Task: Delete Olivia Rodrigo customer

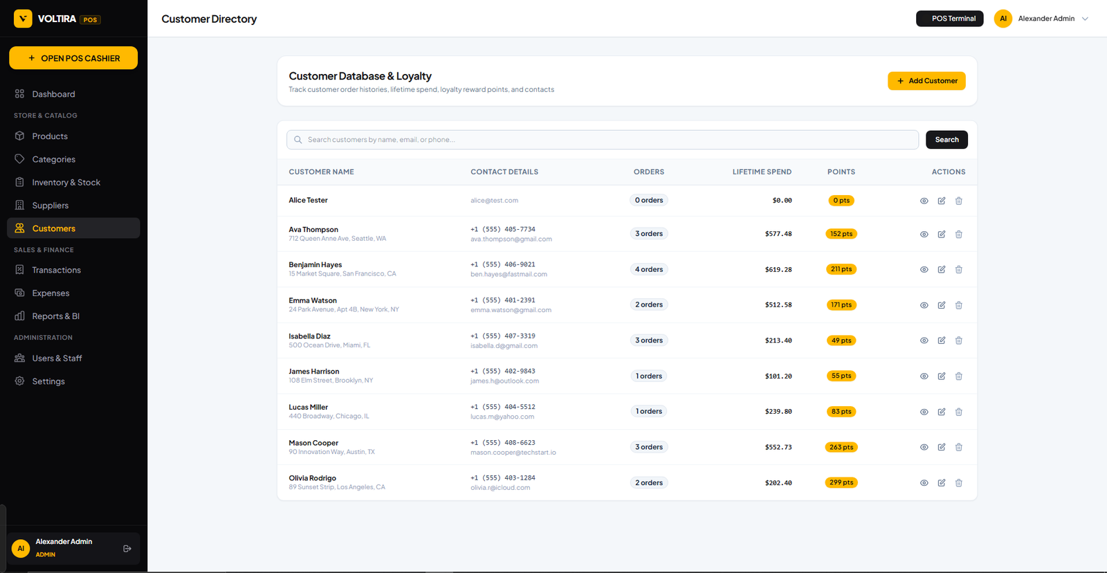Action: coord(959,483)
